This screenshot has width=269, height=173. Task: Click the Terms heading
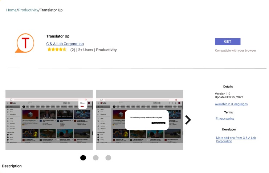click(228, 112)
